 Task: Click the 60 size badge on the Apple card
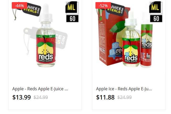(73, 18)
